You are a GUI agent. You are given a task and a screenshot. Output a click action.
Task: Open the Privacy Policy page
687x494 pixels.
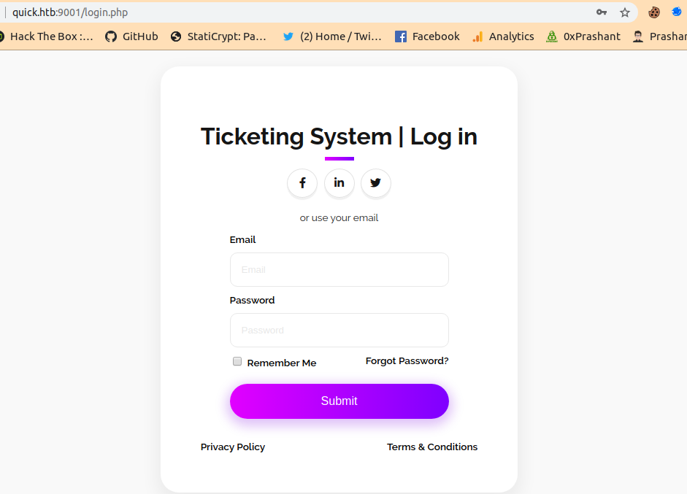pos(232,447)
